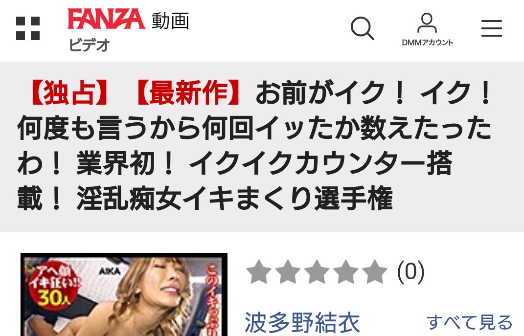This screenshot has height=336, width=524.
Task: Select the fourth rating star
Action: [x=345, y=272]
